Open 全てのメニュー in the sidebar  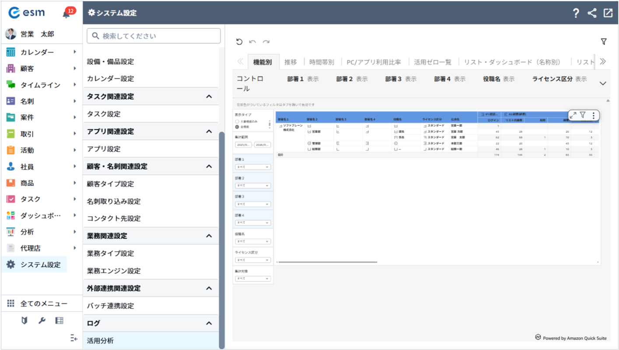click(x=44, y=304)
